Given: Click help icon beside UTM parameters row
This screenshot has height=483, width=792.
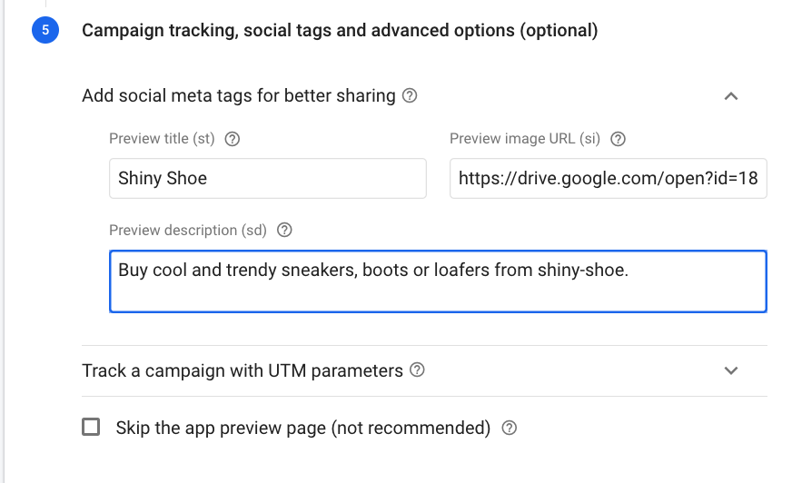Looking at the screenshot, I should tap(418, 370).
